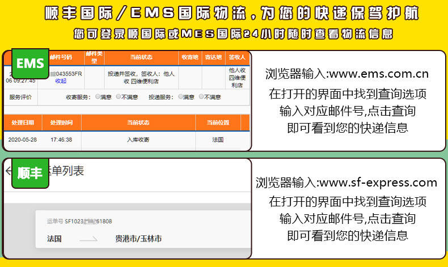Click the tracking number ending 043553FR
The height and width of the screenshot is (267, 448).
66,74
